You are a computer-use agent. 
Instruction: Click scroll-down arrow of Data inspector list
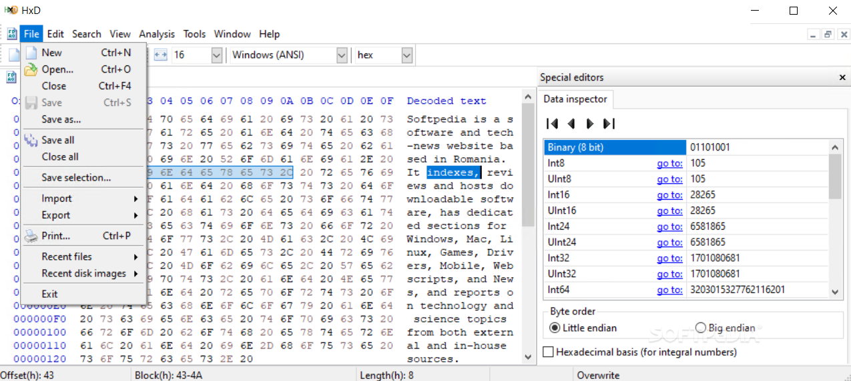[x=835, y=291]
